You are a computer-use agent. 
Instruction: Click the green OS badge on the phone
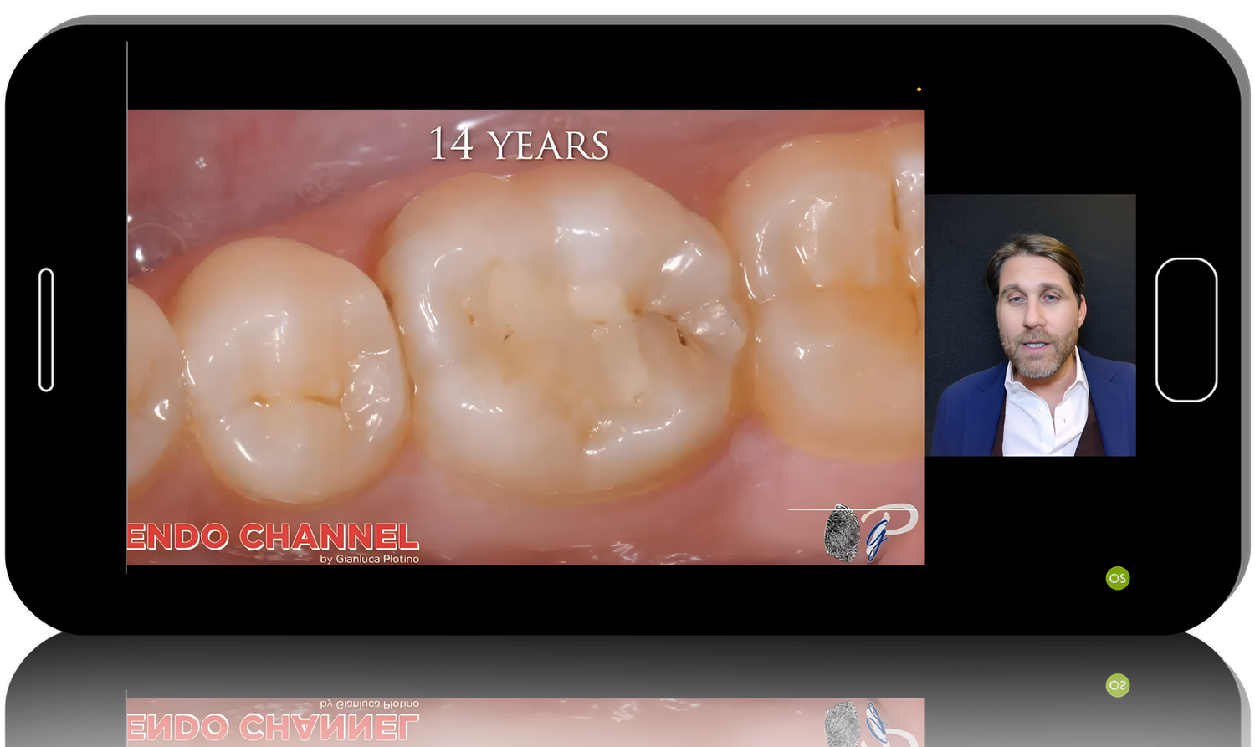coord(1117,578)
